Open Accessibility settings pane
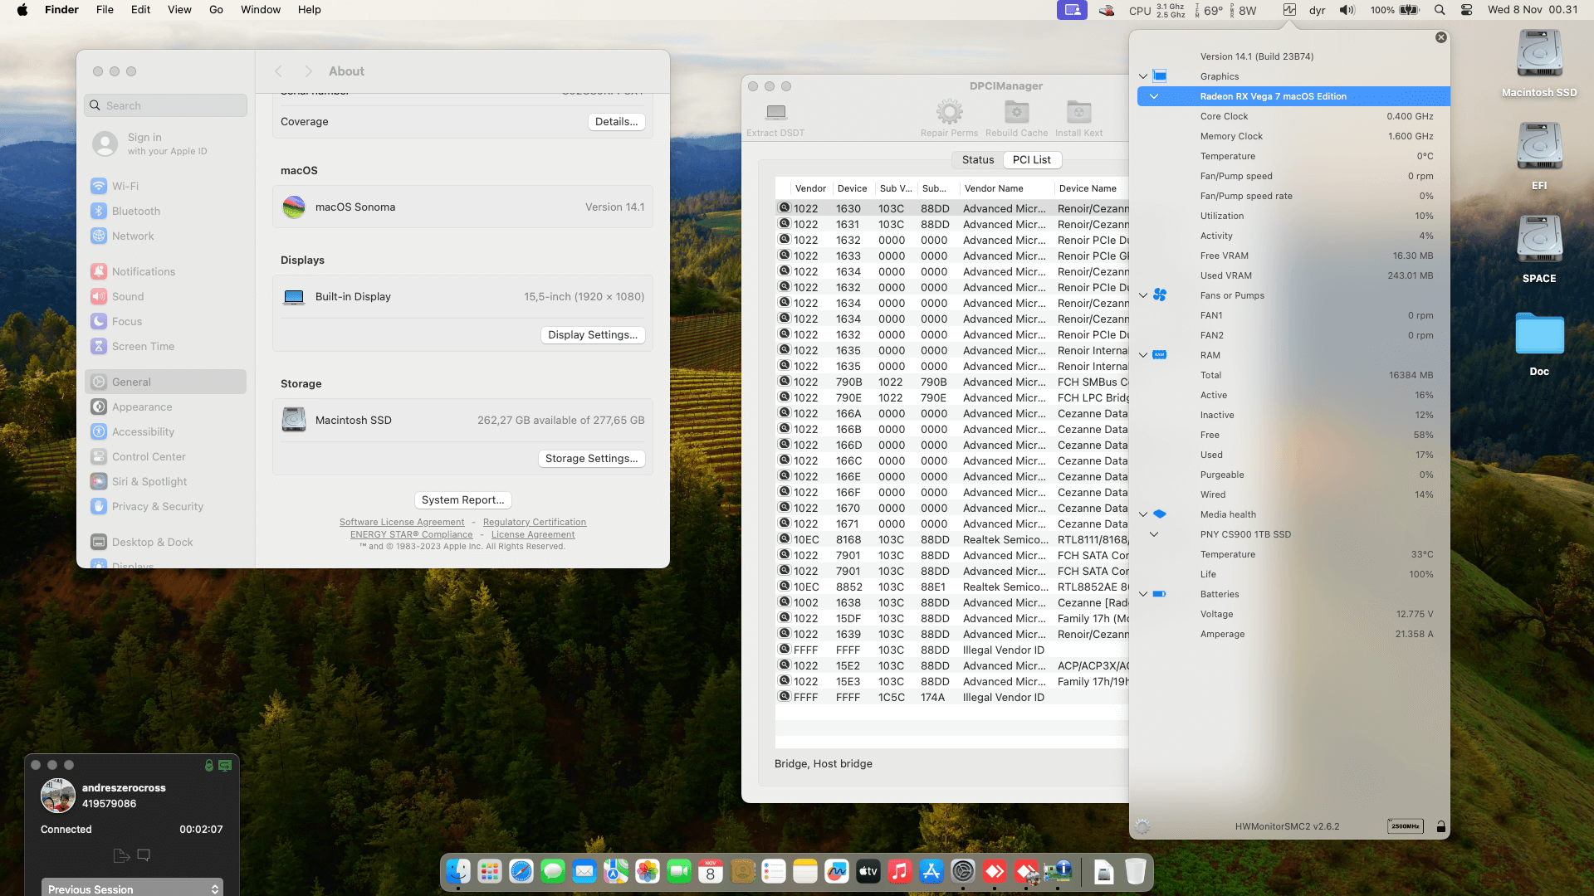1594x896 pixels. [166, 432]
